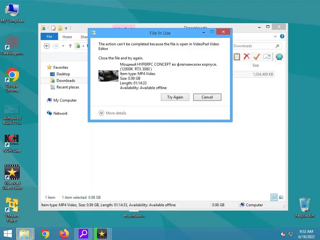The height and width of the screenshot is (240, 320).
Task: Open Explorer help question mark icon
Action: [282, 36]
